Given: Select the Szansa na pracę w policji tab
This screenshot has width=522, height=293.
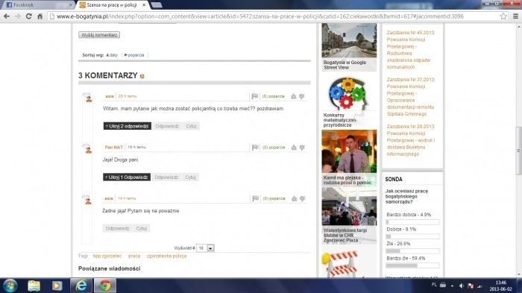Looking at the screenshot, I should (112, 5).
